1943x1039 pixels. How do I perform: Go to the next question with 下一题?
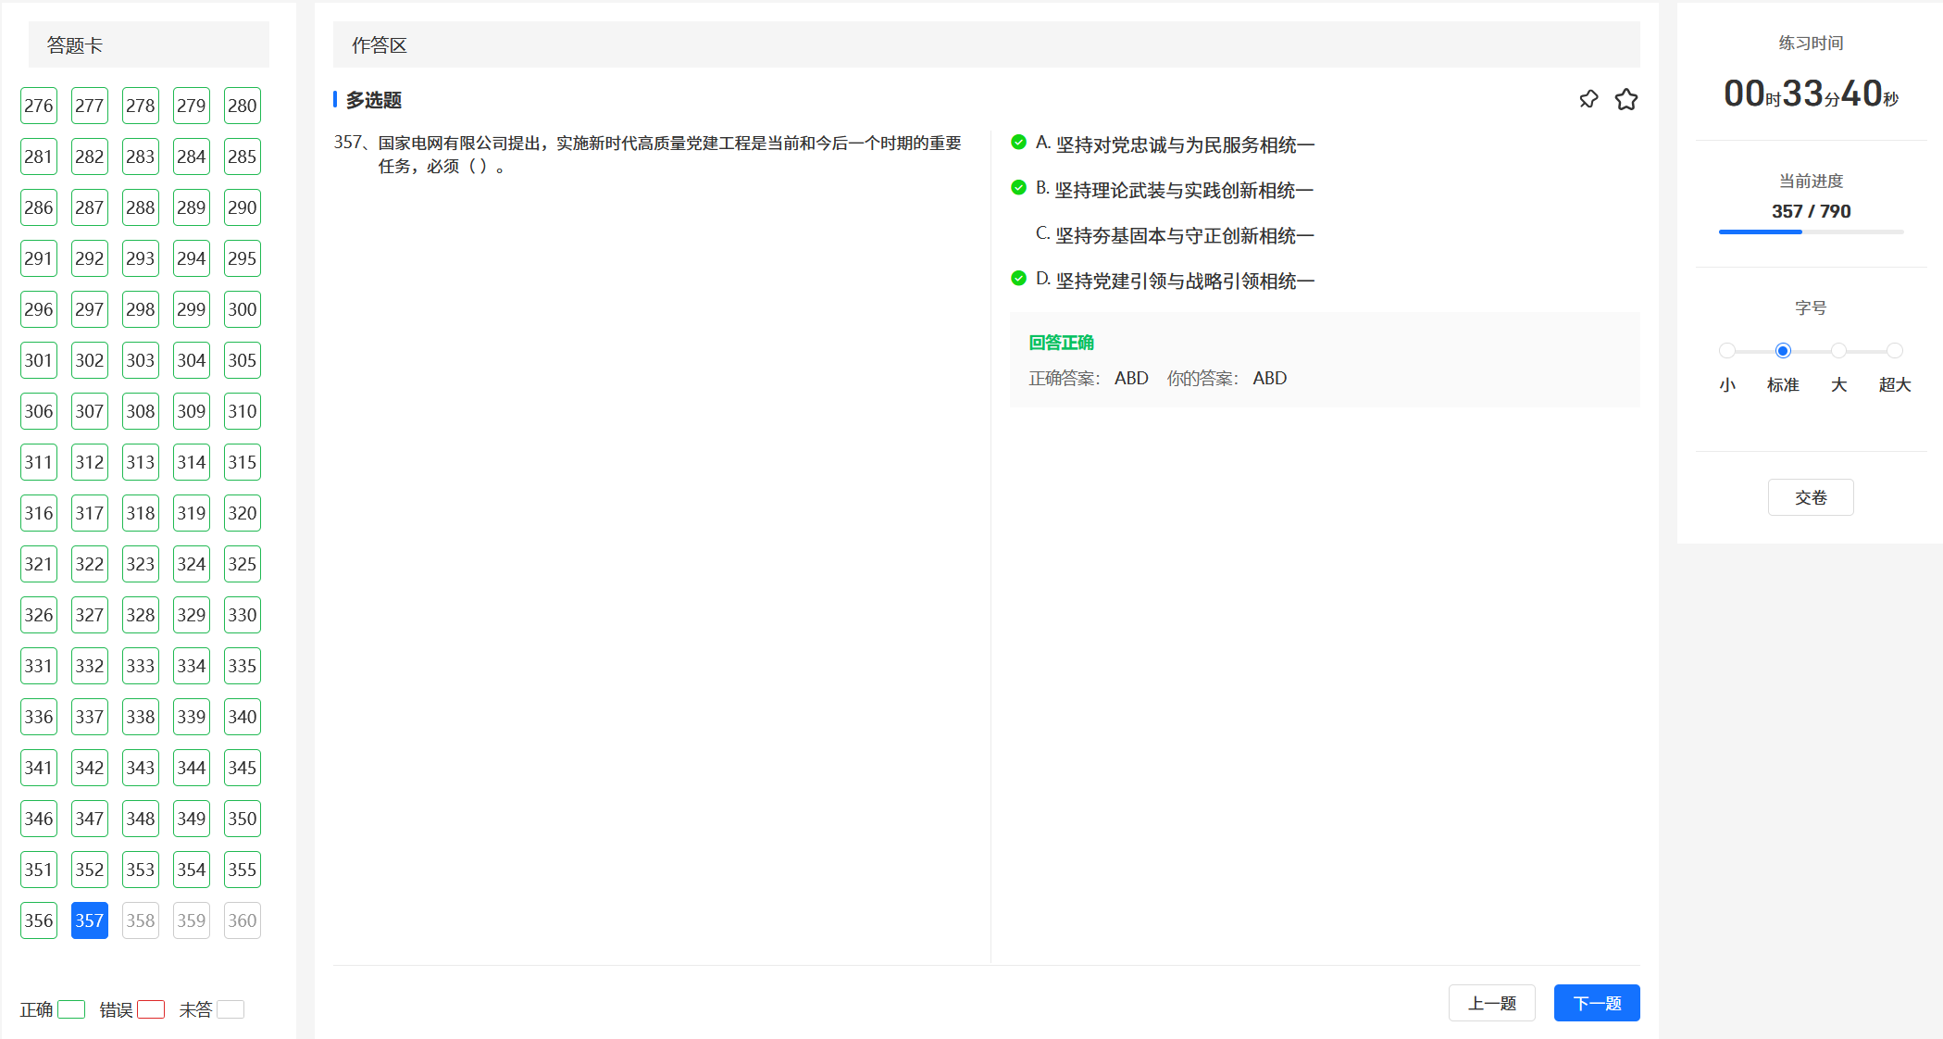pos(1597,1003)
